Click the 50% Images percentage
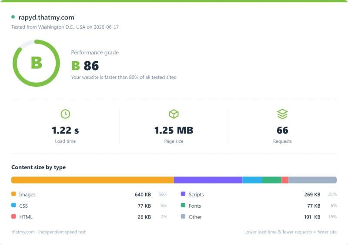Viewport: 348px width, 245px height. pos(163,194)
